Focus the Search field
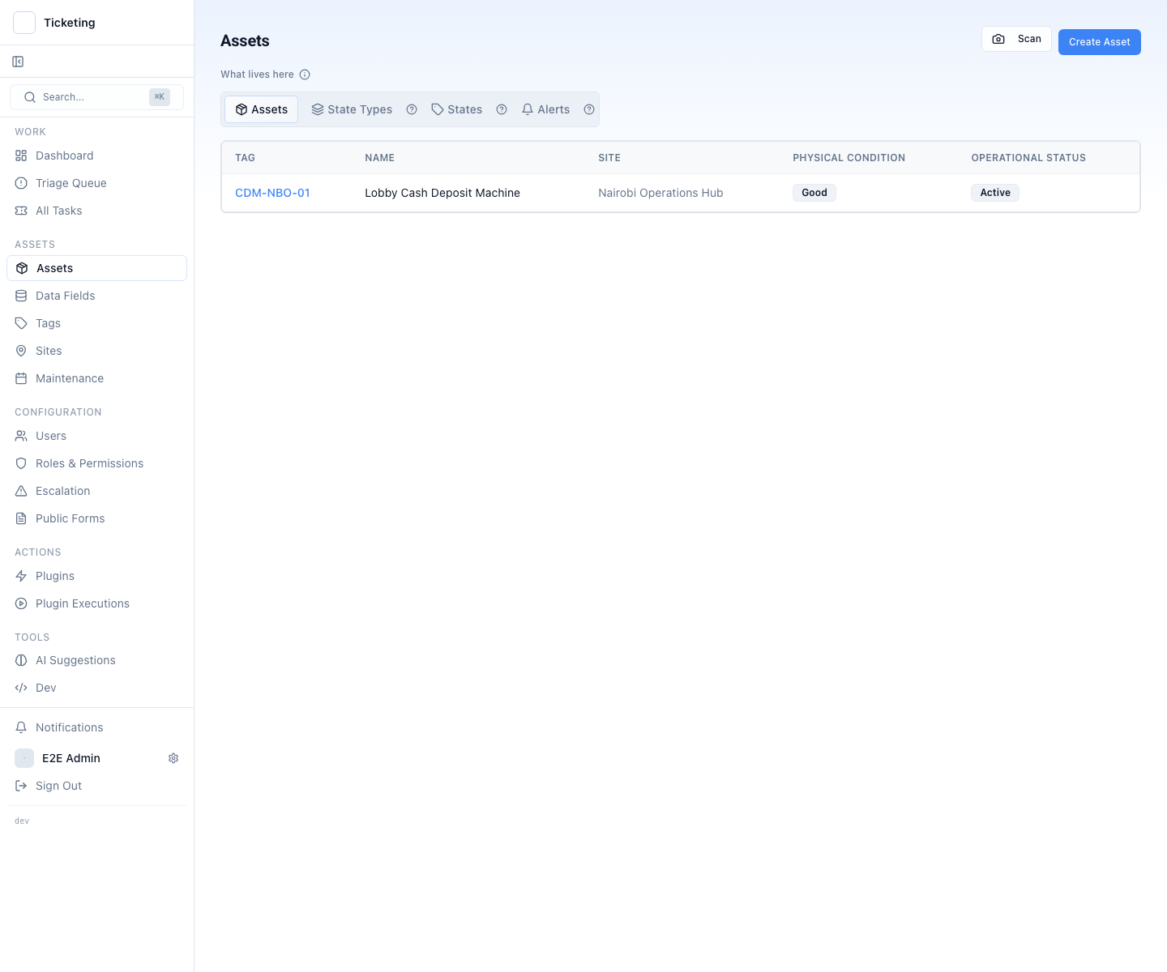 (x=96, y=97)
